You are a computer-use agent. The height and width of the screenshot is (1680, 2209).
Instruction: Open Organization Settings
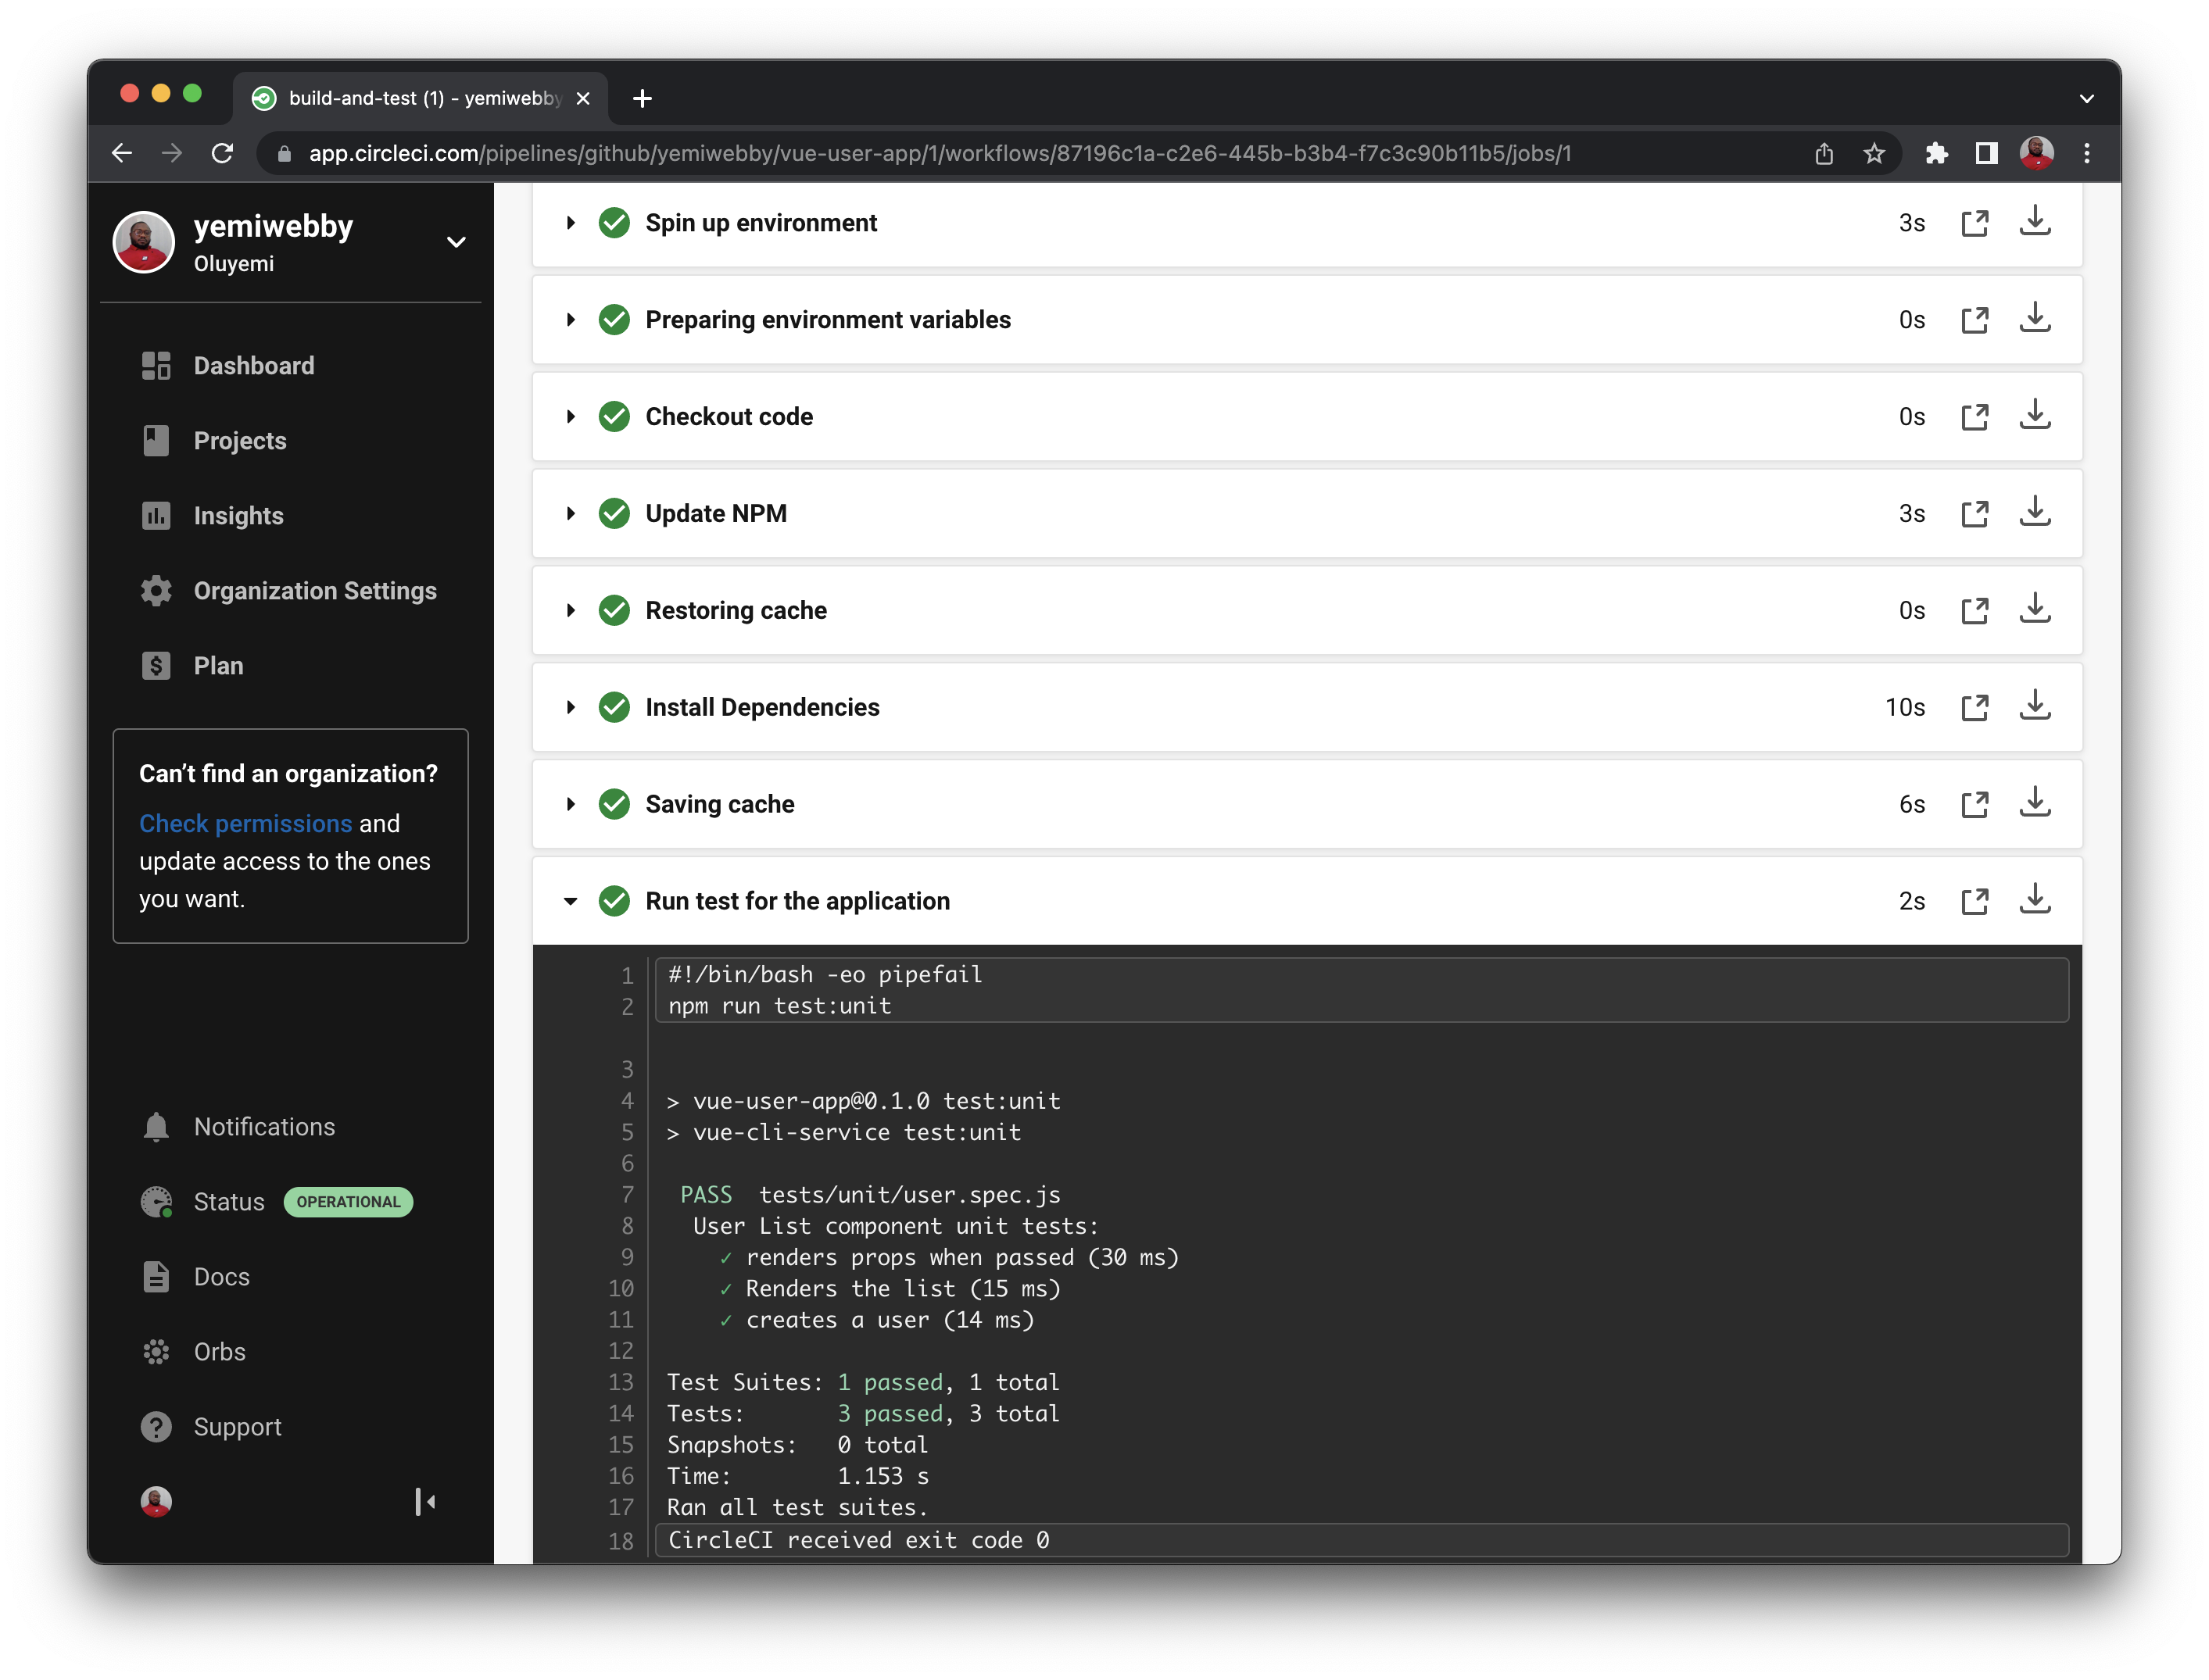click(x=315, y=590)
